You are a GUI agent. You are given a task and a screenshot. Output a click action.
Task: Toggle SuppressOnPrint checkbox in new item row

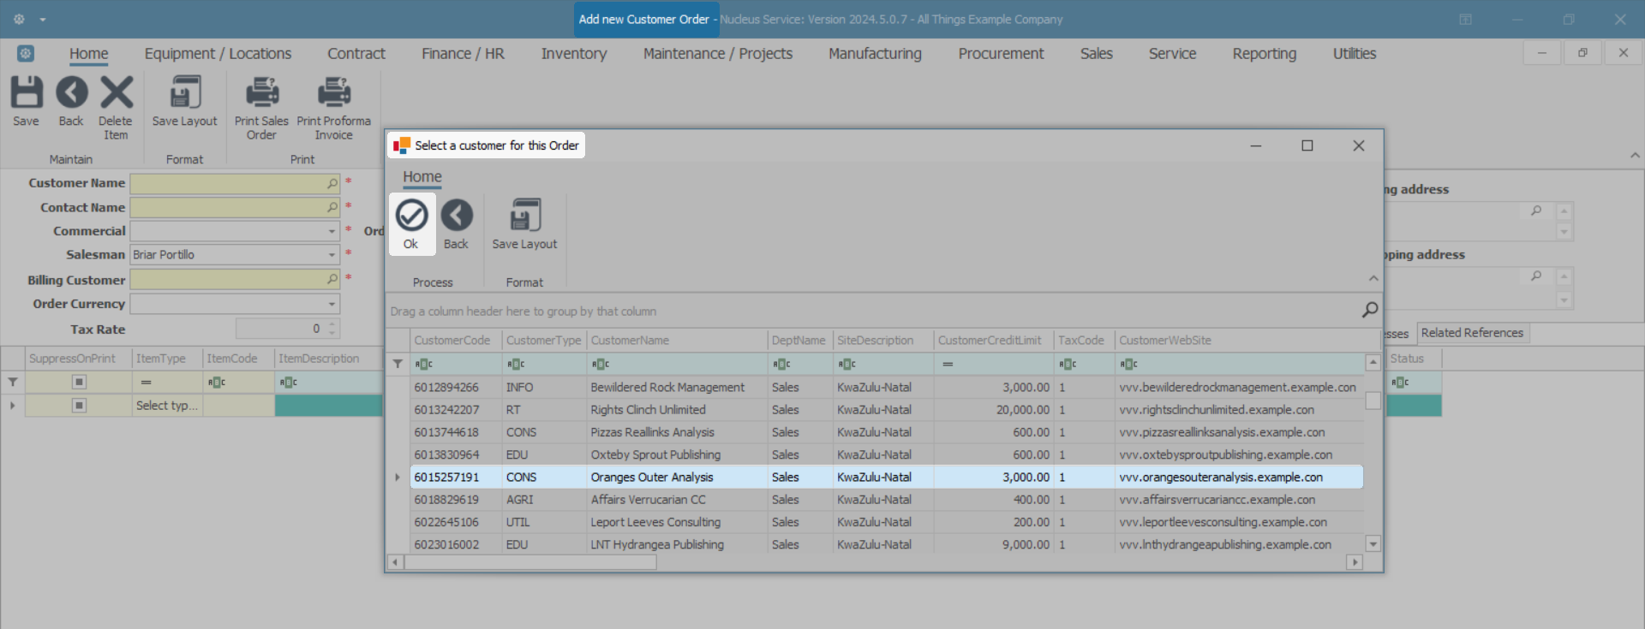[x=79, y=405]
